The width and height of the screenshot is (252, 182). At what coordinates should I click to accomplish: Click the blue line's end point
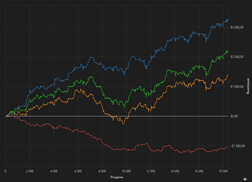[x=228, y=19]
